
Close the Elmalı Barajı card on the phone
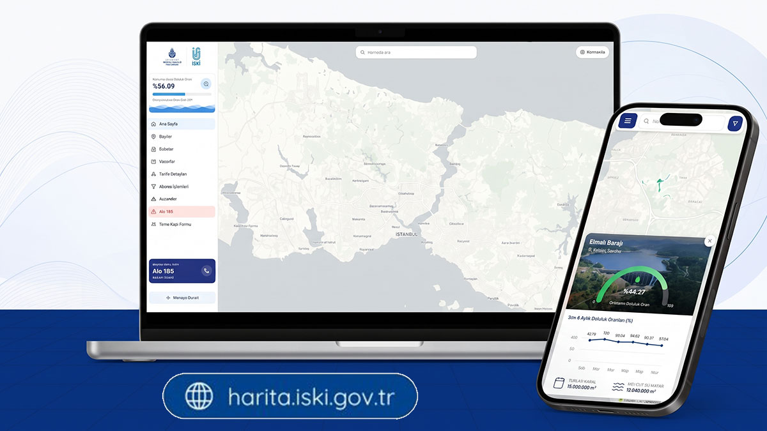(x=709, y=241)
